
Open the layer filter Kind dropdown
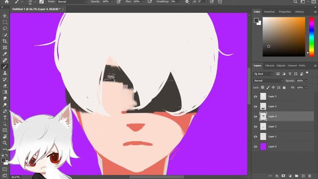pos(263,74)
